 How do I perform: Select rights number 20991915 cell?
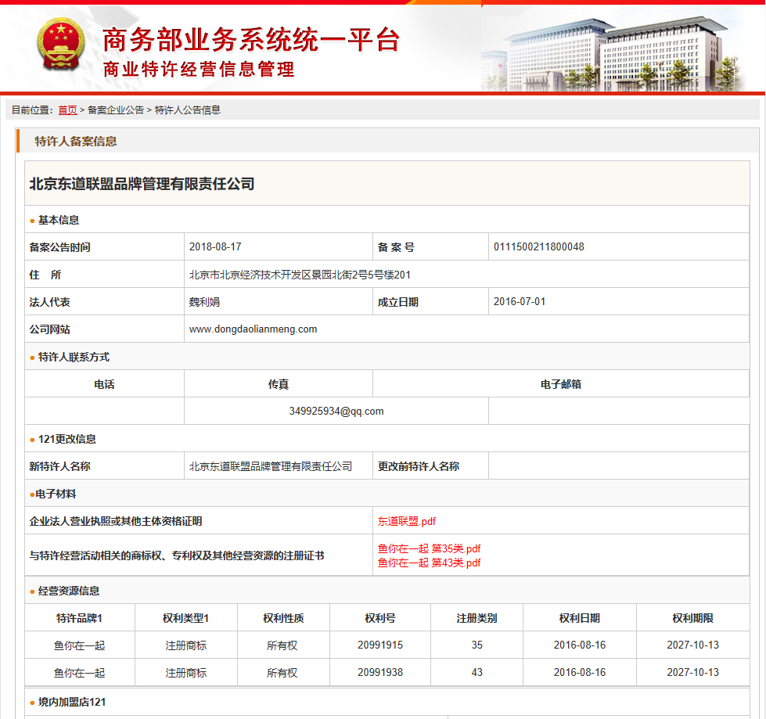(x=380, y=645)
